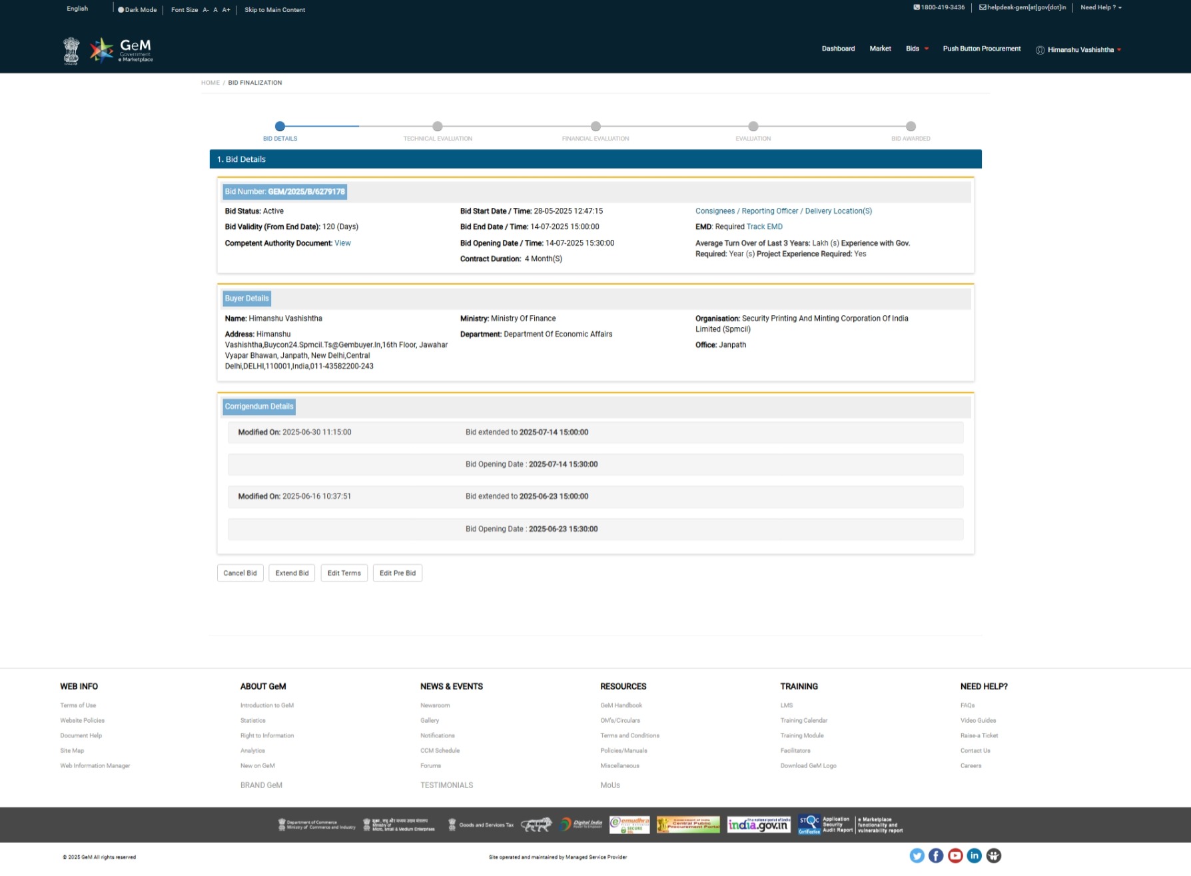Open e Marketplace vulnerability report link
Screen dimensions: 1191x876
click(880, 825)
